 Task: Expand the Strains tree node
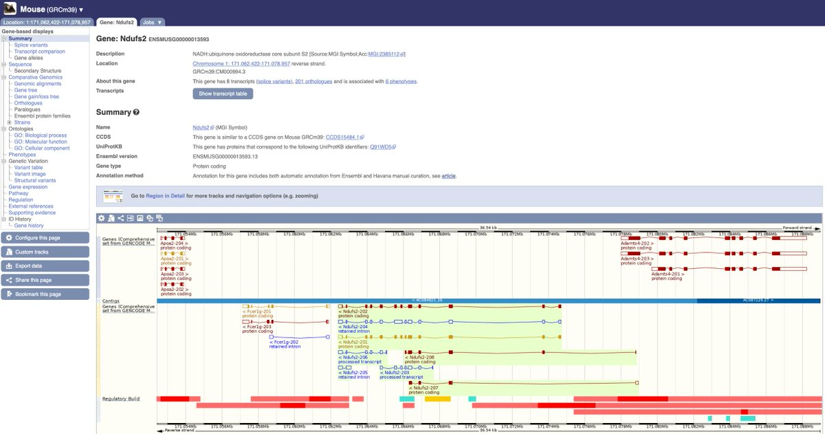10,122
